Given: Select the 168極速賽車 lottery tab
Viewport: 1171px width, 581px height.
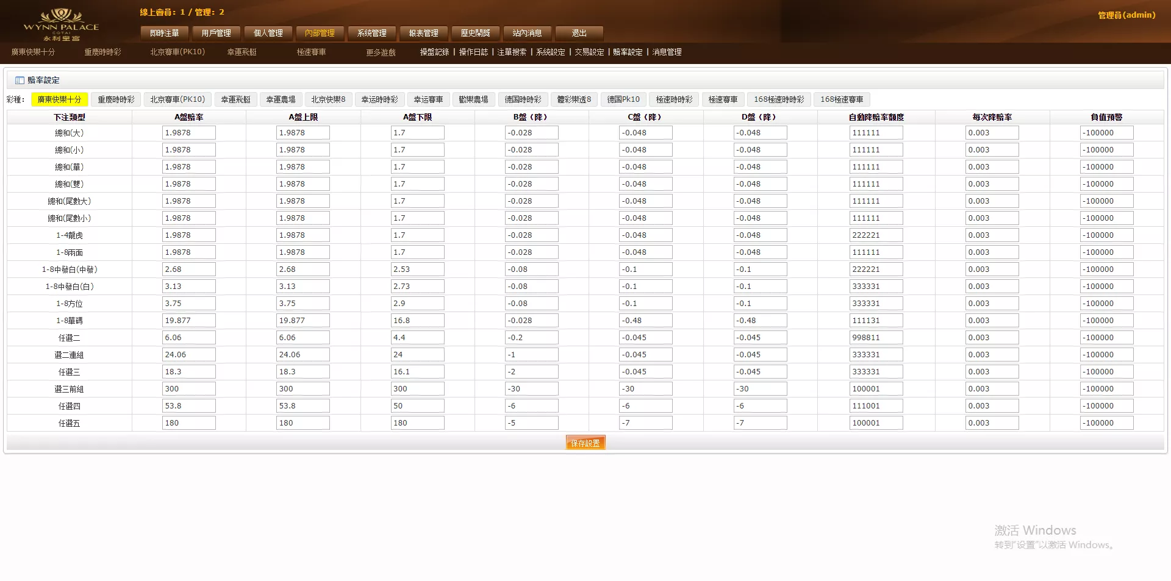Looking at the screenshot, I should 842,99.
